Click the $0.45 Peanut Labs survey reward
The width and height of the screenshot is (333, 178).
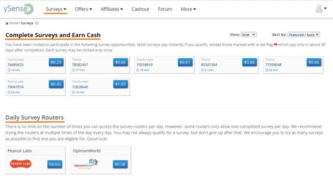pyautogui.click(x=56, y=84)
